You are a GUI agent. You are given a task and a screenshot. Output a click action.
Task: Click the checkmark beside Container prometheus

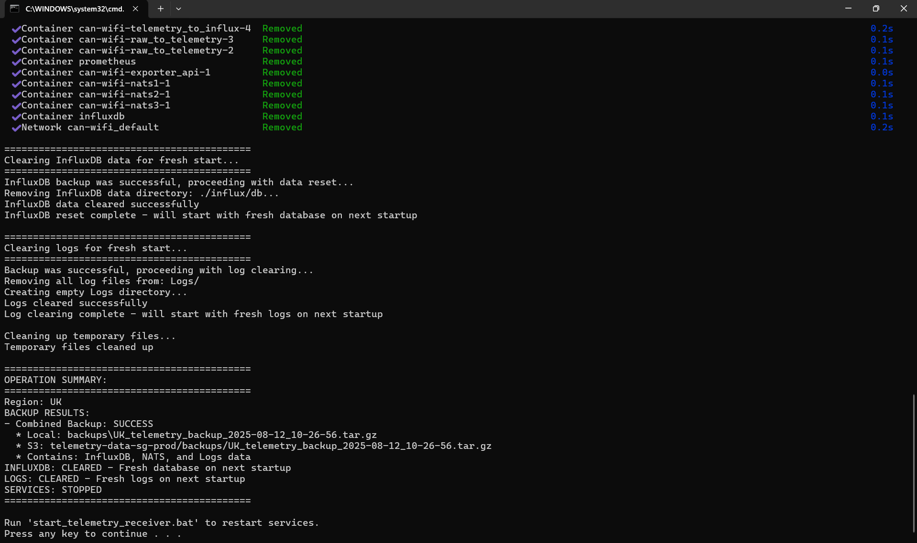(x=16, y=62)
